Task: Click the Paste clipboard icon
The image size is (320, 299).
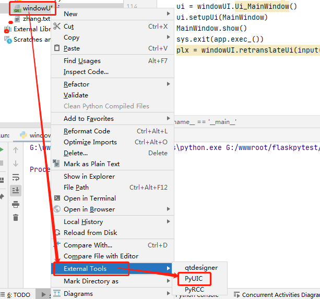Action: coord(57,48)
